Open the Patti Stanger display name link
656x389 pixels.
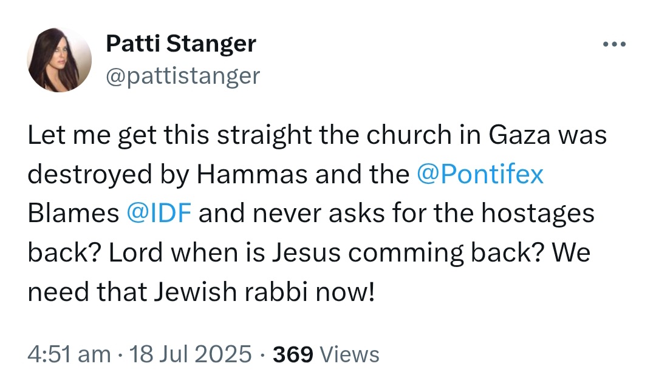coord(181,43)
